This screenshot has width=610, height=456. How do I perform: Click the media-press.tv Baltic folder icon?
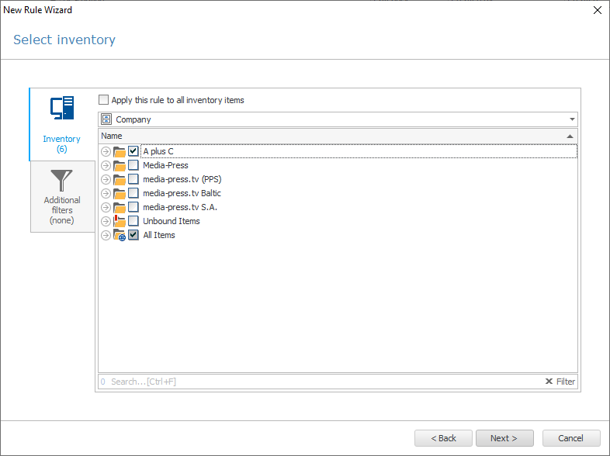point(120,193)
